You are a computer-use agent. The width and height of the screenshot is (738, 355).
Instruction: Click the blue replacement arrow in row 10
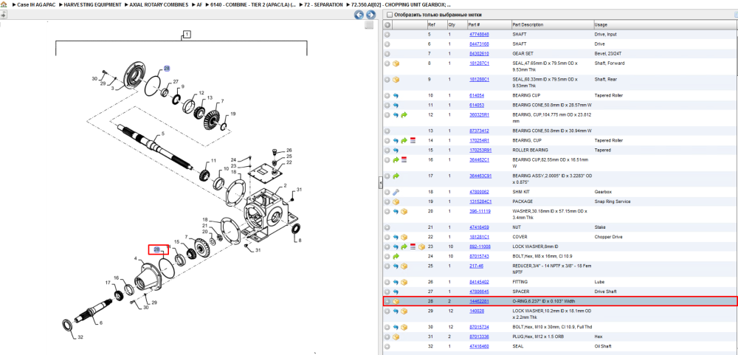pyautogui.click(x=396, y=96)
